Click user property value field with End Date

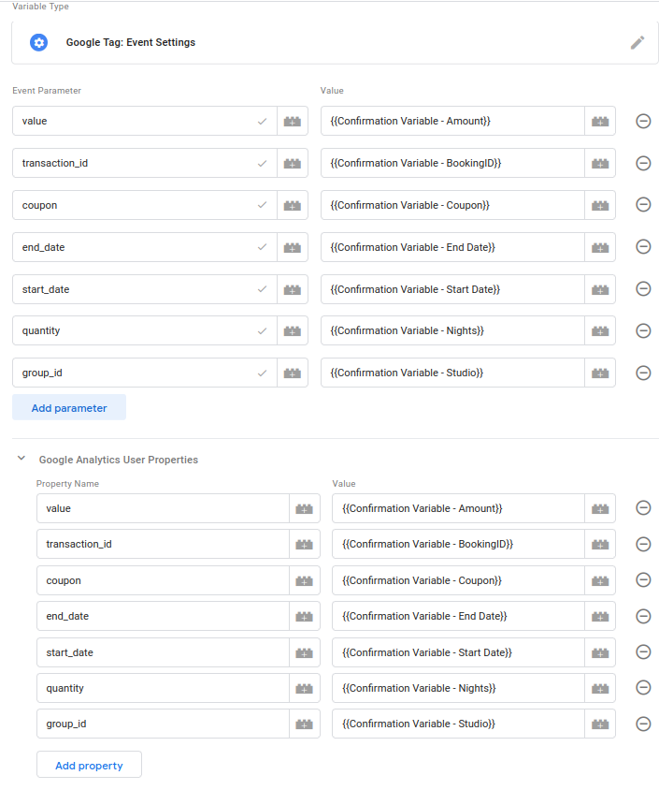(458, 616)
